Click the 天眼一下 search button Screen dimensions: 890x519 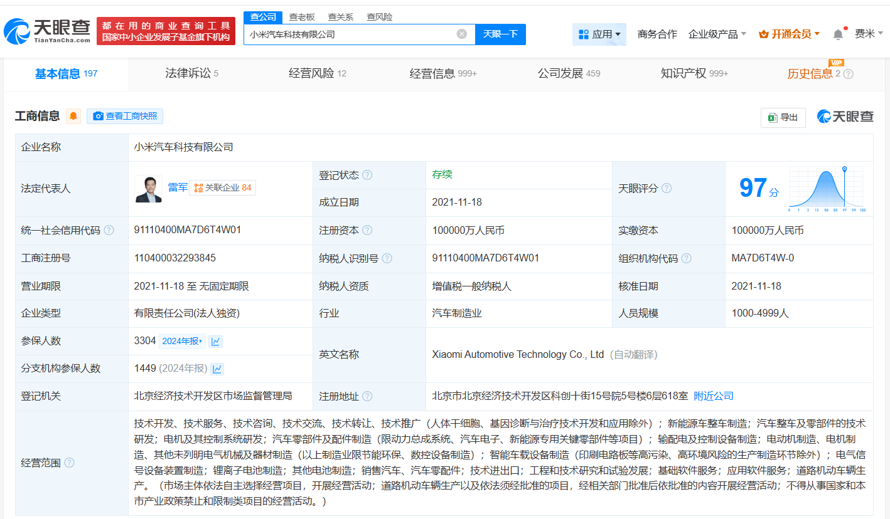point(500,34)
